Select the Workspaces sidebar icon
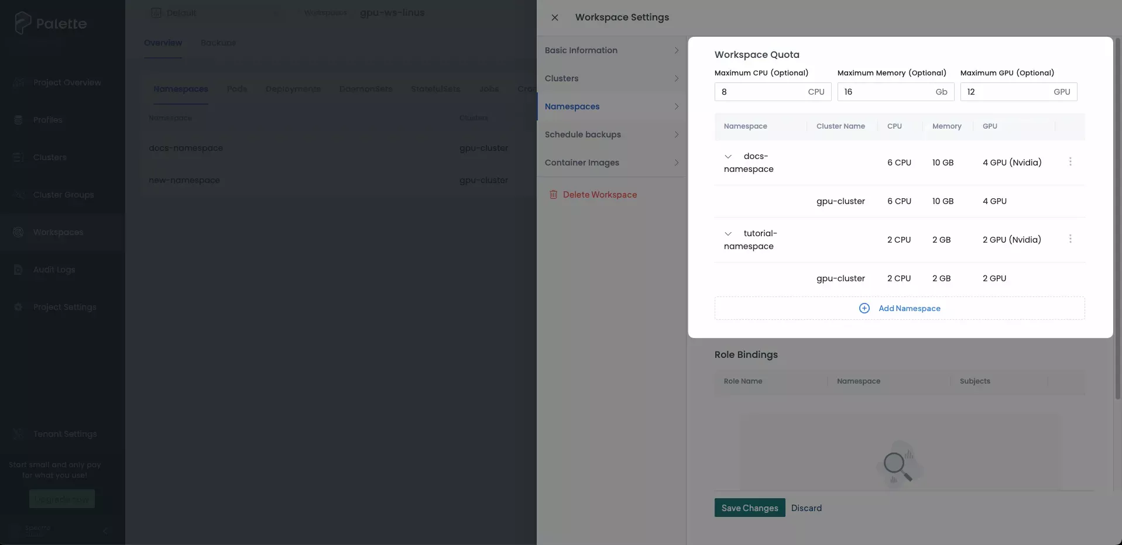Screen dimensions: 1122x545 coord(18,232)
